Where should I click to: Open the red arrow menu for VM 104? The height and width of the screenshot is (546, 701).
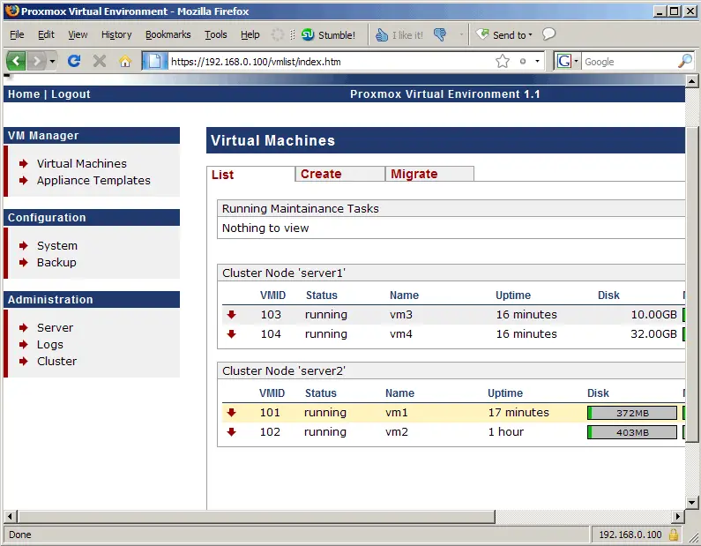coord(231,334)
